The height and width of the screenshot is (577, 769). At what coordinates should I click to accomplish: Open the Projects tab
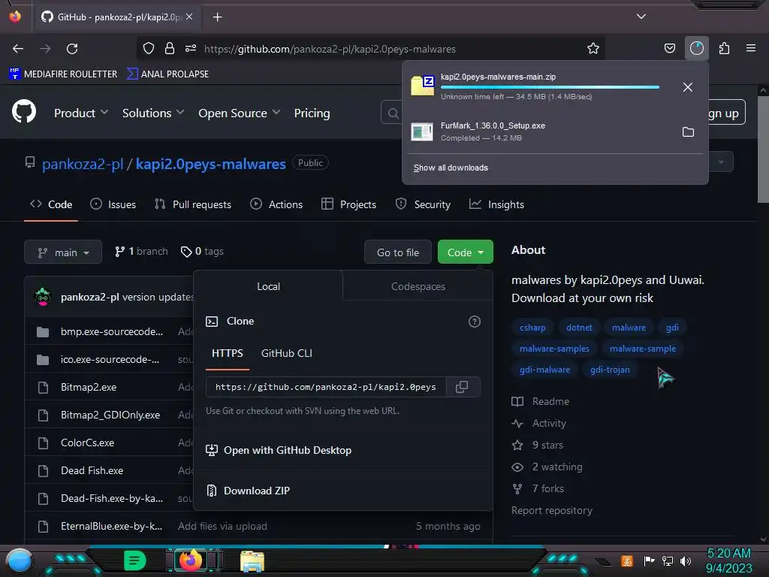(x=348, y=204)
